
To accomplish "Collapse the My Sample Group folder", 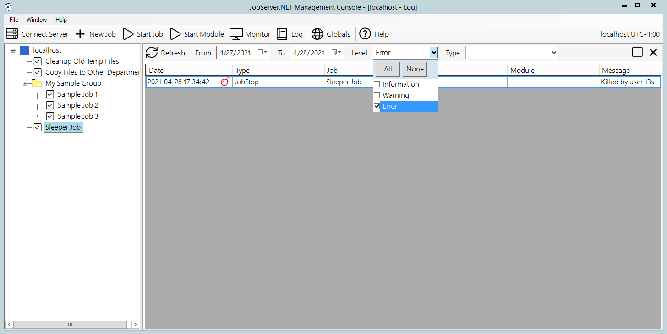I will click(25, 83).
